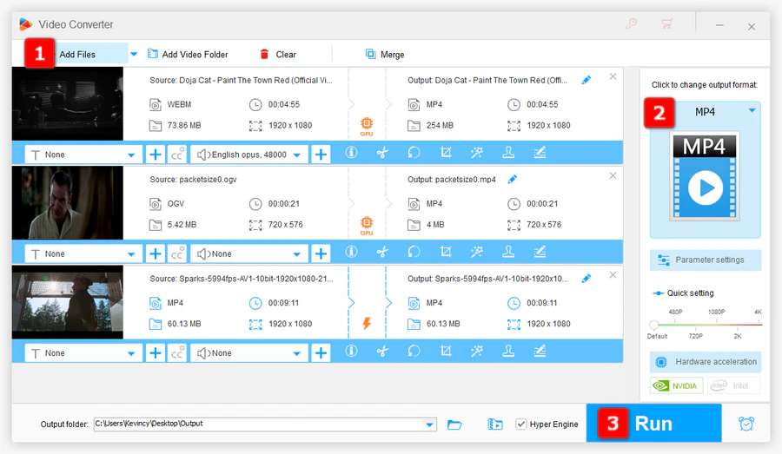Image resolution: width=782 pixels, height=454 pixels.
Task: Open subtitle dropdown for Doja Cat video
Action: click(83, 155)
